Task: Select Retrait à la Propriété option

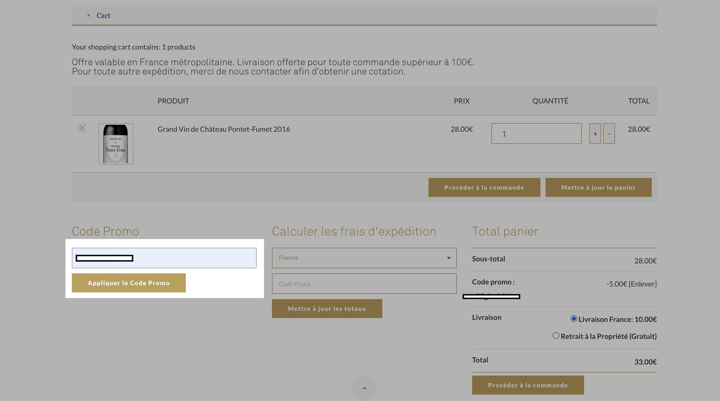Action: click(556, 336)
